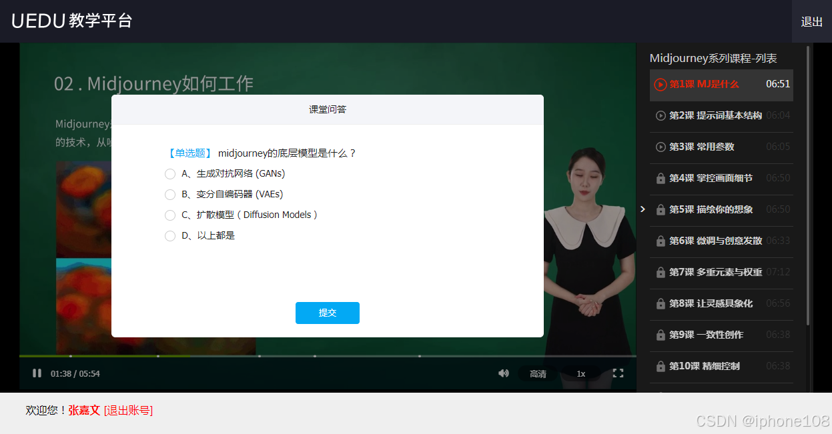The image size is (832, 434).
Task: Mute audio using the speaker icon
Action: tap(504, 373)
